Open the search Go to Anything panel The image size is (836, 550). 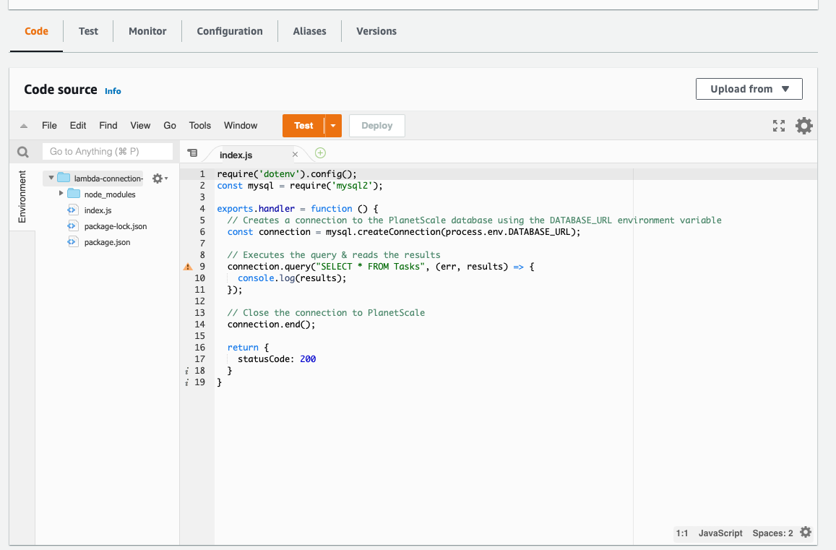[x=22, y=152]
